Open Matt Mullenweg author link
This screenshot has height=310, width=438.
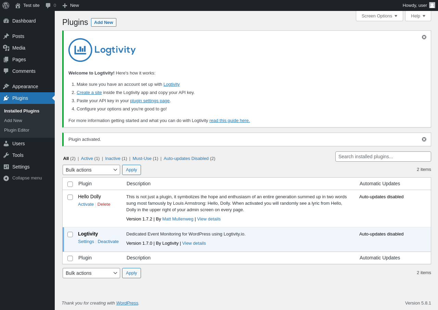pyautogui.click(x=178, y=219)
